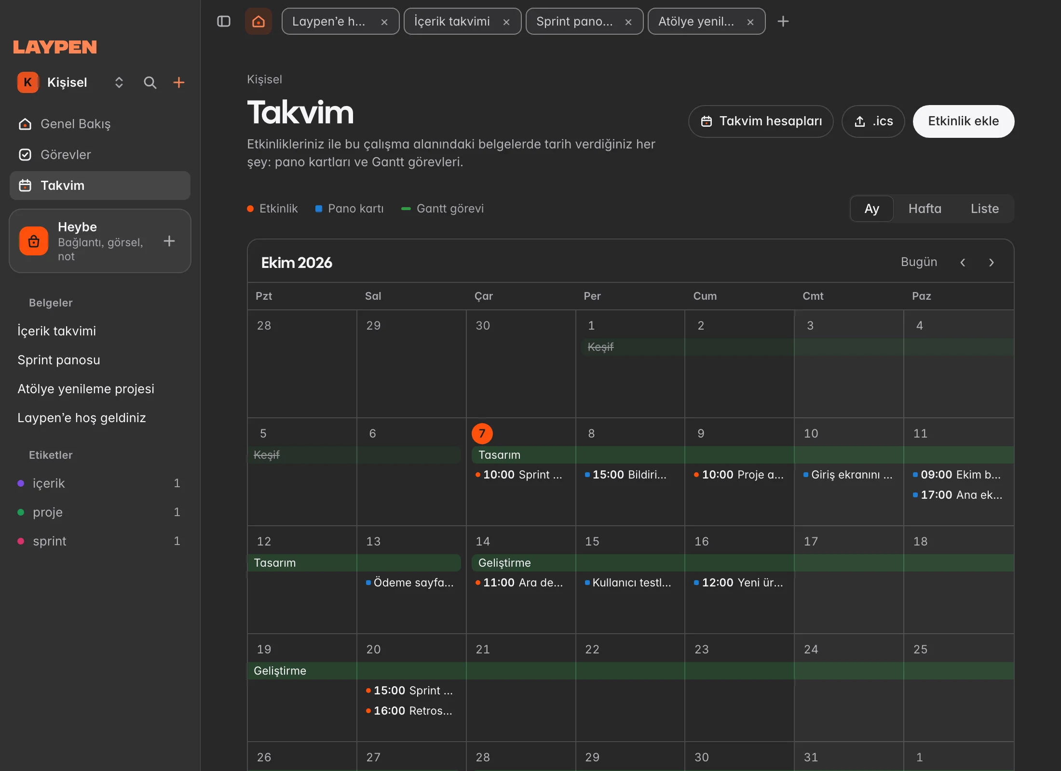This screenshot has width=1061, height=771.
Task: Click Etkinlik ekle button
Action: point(964,121)
